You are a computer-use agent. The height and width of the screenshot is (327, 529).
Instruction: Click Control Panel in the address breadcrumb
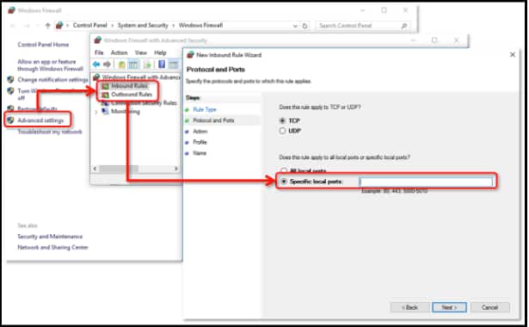89,25
